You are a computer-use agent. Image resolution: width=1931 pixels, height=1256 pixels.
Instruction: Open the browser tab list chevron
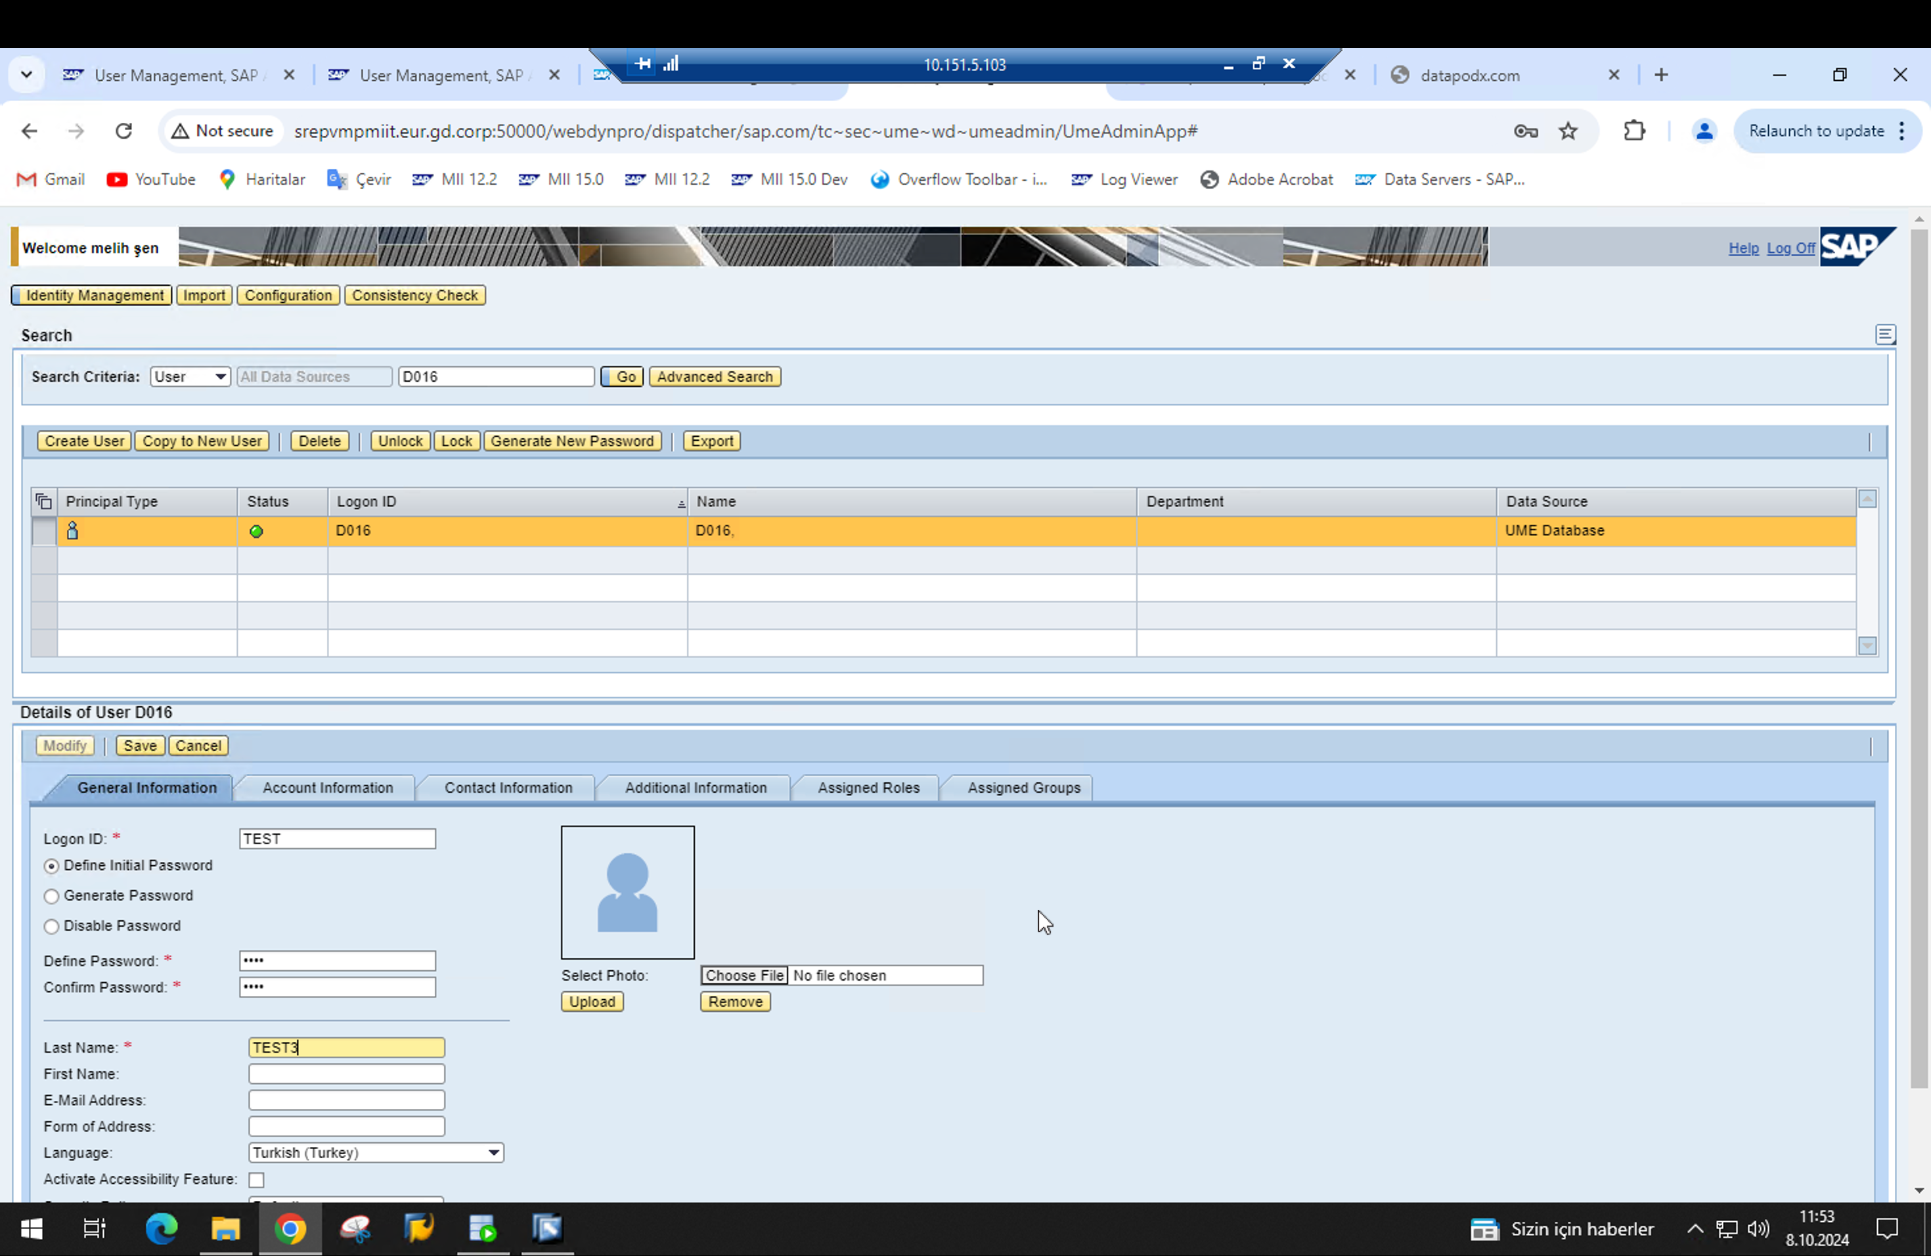27,75
